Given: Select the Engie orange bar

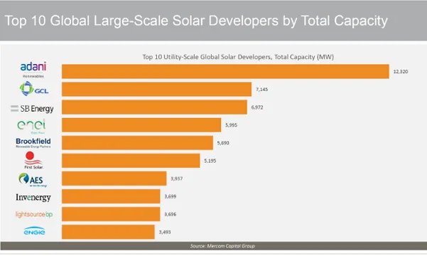Looking at the screenshot, I should pyautogui.click(x=108, y=232).
